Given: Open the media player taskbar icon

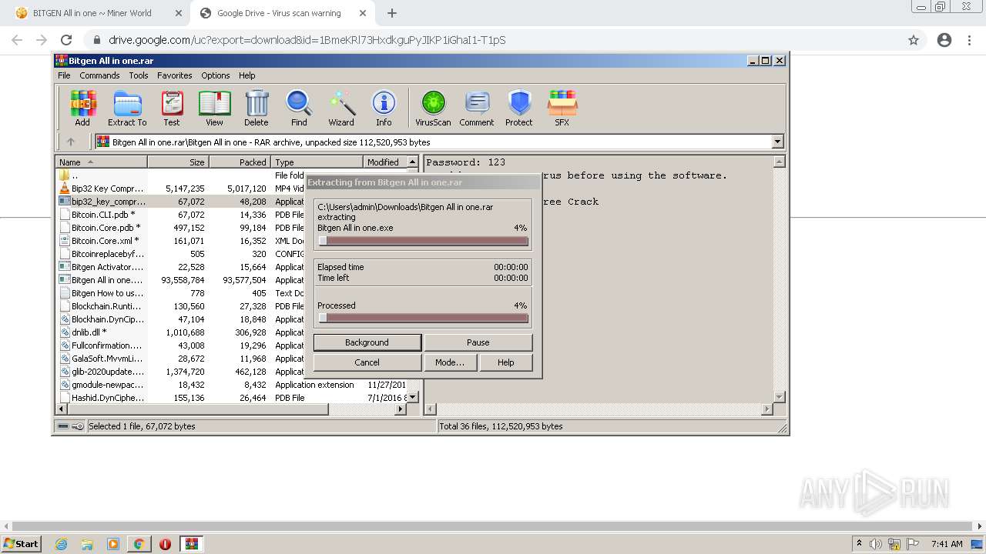Looking at the screenshot, I should click(113, 544).
